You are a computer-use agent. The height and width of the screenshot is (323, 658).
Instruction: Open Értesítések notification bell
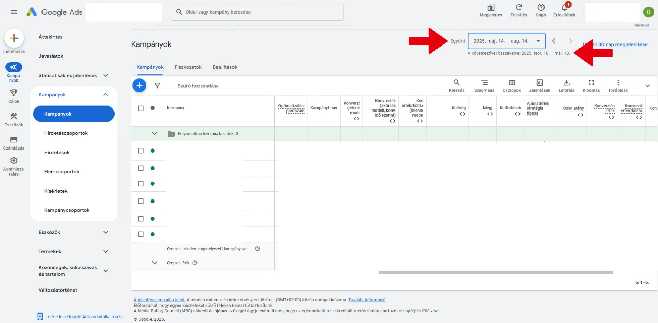click(x=564, y=8)
